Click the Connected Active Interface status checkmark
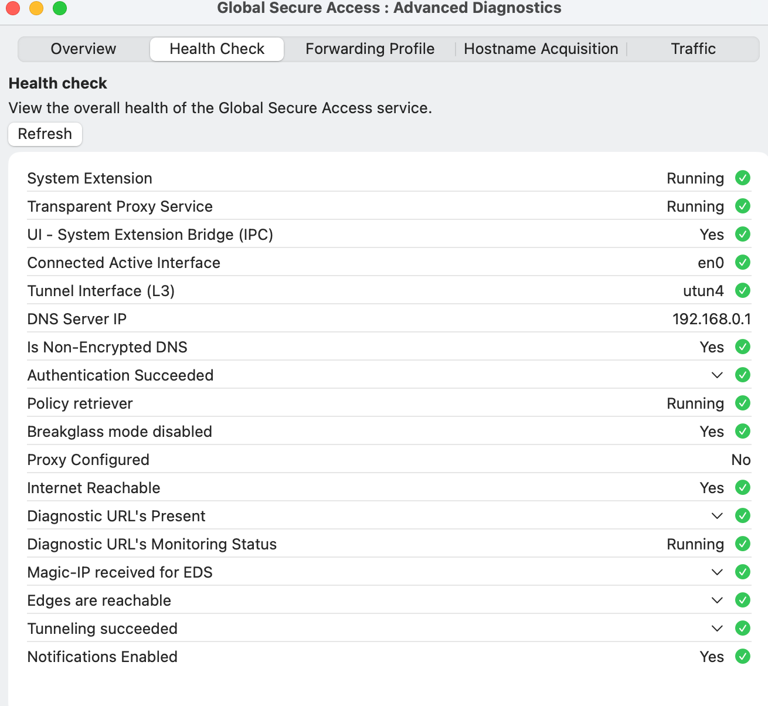 [743, 262]
